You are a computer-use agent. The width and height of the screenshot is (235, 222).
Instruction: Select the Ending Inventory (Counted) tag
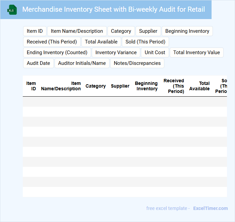57,52
